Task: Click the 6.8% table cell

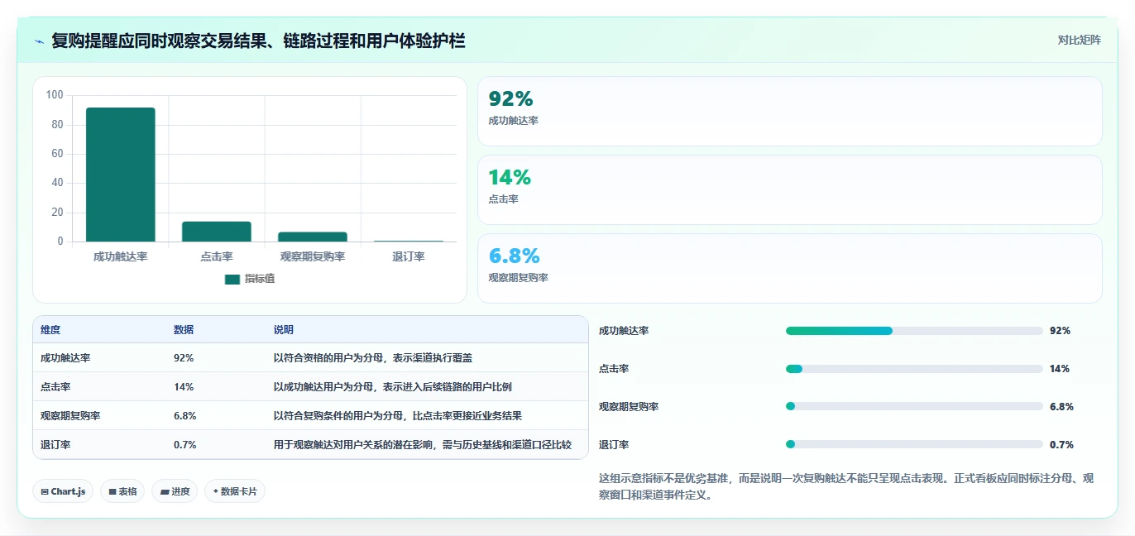Action: coord(185,416)
